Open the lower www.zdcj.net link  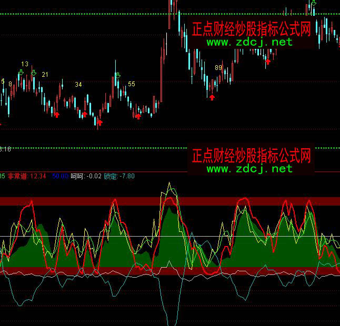tap(249, 168)
